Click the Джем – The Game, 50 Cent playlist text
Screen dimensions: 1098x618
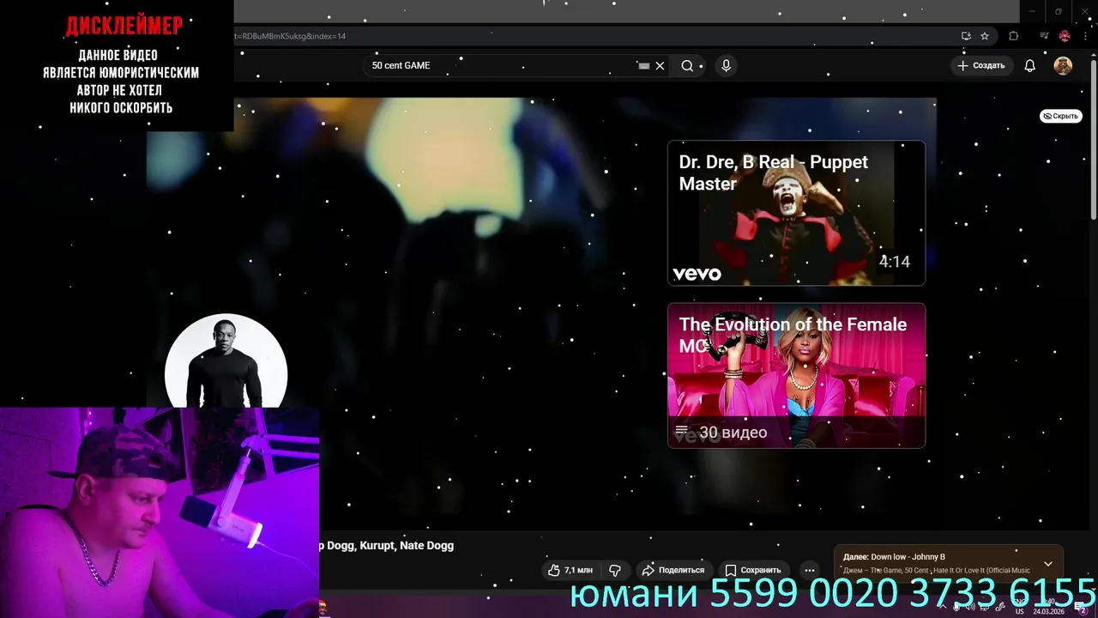pyautogui.click(x=937, y=571)
